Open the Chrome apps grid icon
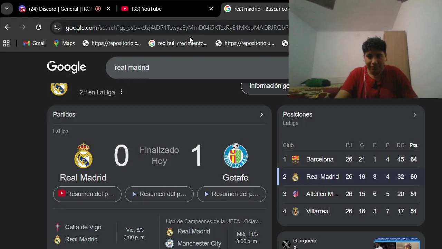Image resolution: width=442 pixels, height=249 pixels. click(x=6, y=43)
